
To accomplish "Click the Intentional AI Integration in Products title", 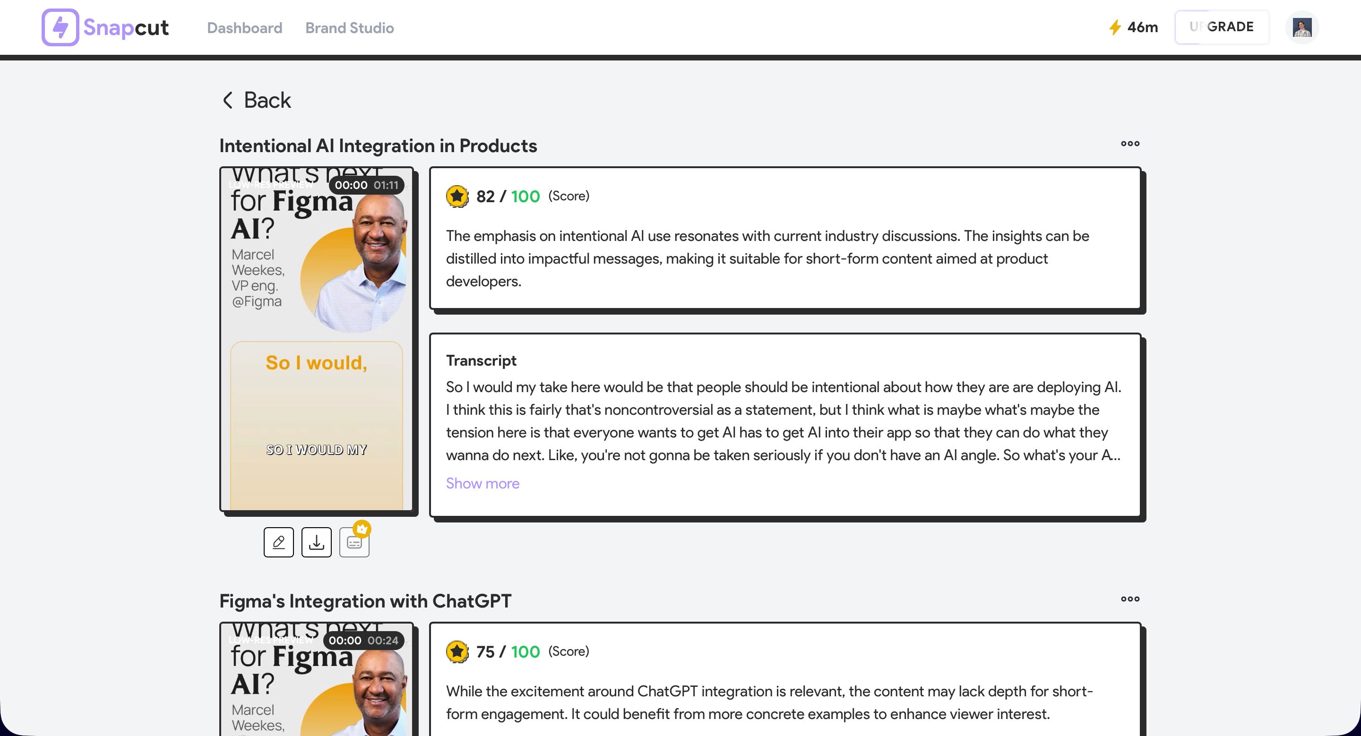I will point(378,145).
